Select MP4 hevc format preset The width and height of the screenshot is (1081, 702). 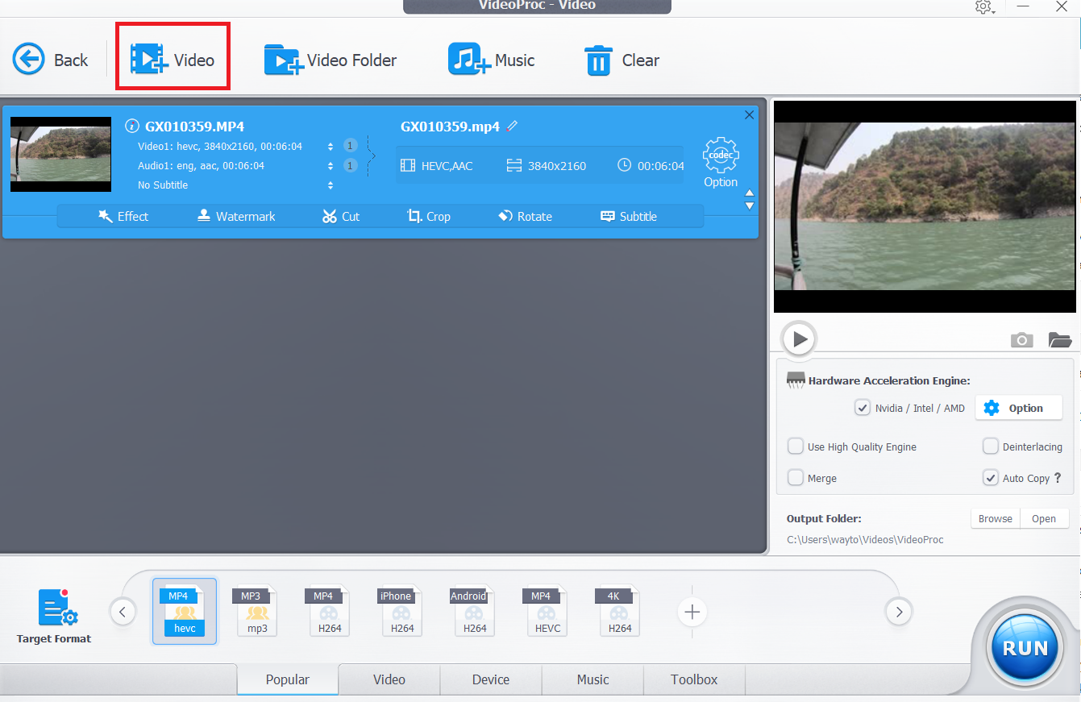(185, 612)
